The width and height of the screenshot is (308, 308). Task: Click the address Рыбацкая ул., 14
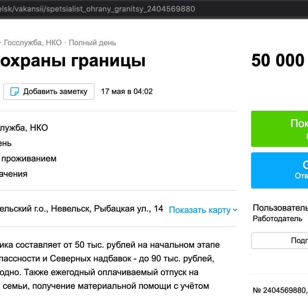click(x=128, y=209)
